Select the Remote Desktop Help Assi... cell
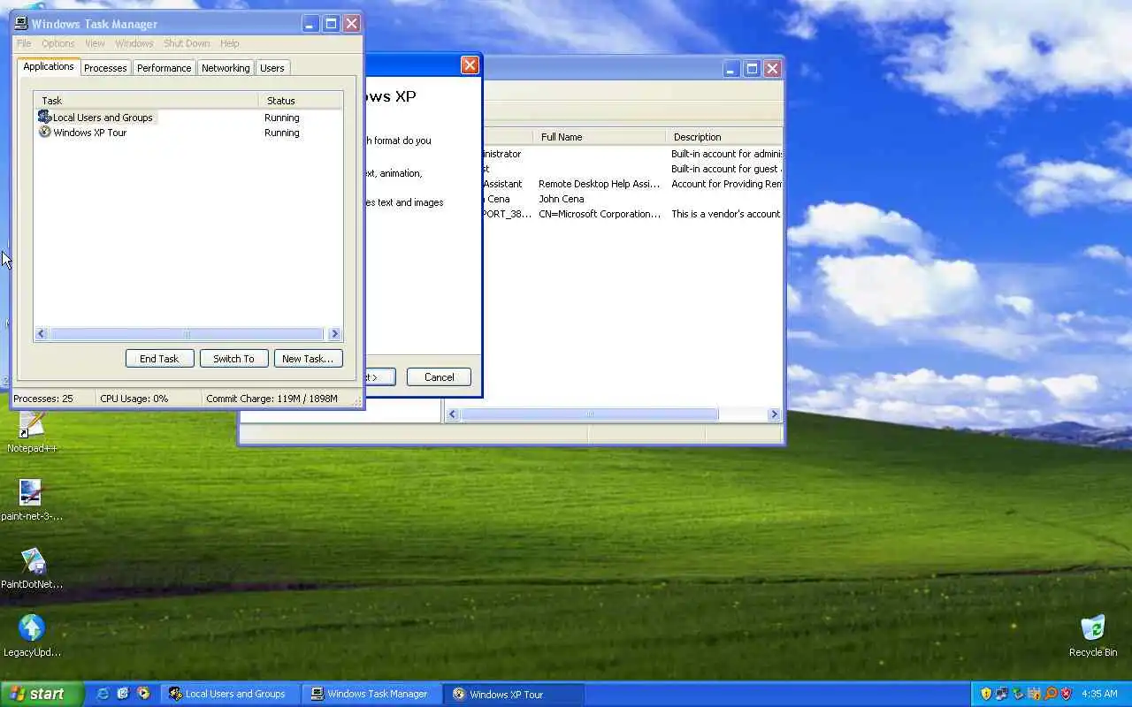The width and height of the screenshot is (1132, 707). 600,184
